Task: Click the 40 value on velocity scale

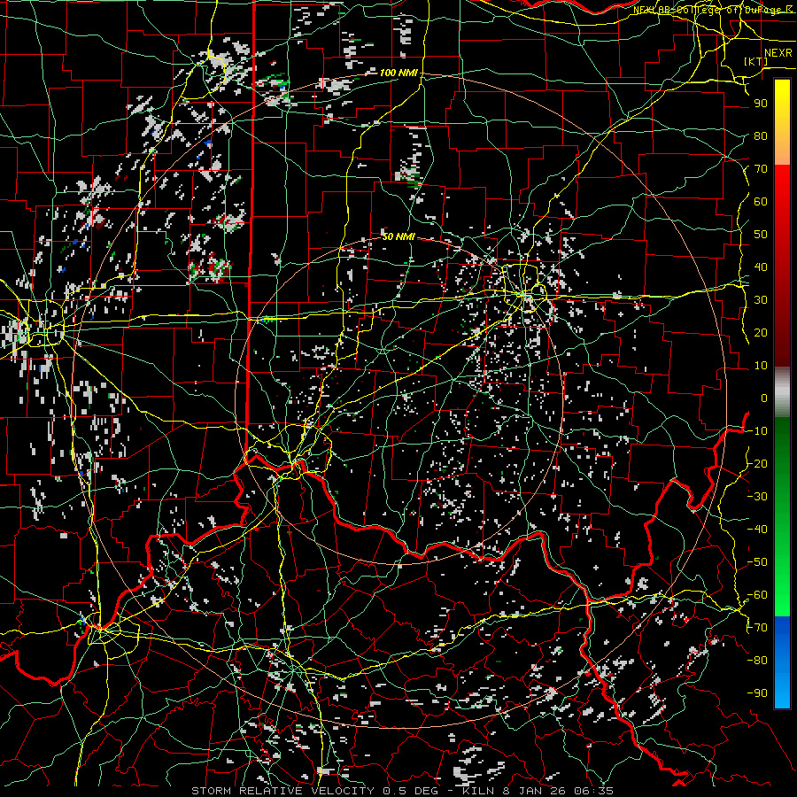Action: click(x=761, y=267)
